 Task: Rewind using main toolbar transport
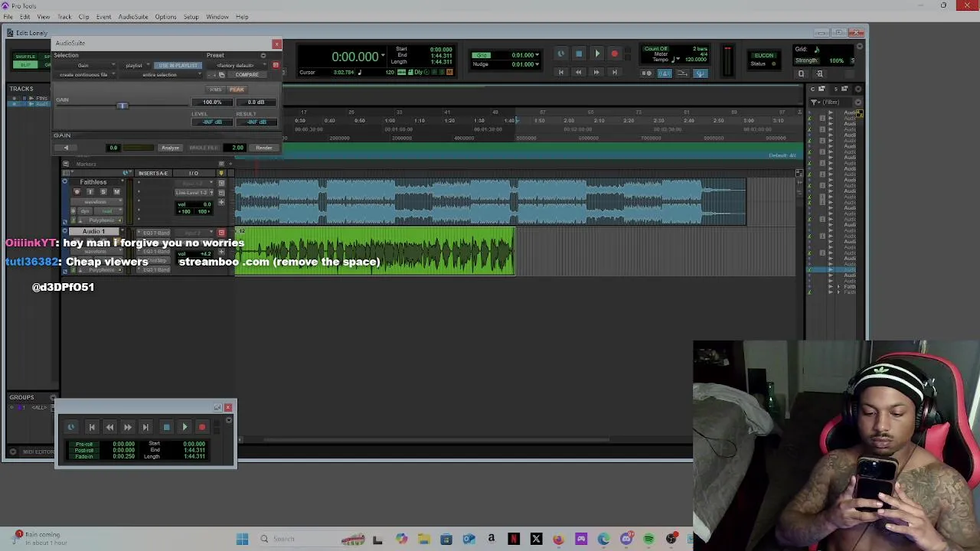pyautogui.click(x=579, y=73)
